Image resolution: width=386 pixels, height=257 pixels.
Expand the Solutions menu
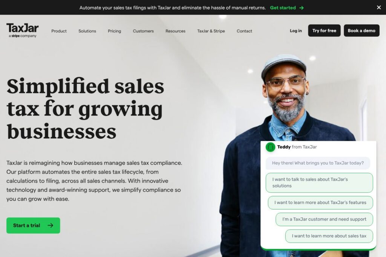click(87, 31)
